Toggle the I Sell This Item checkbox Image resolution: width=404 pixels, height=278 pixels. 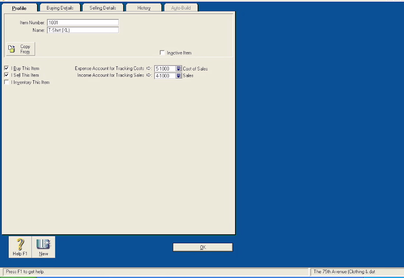[x=7, y=75]
